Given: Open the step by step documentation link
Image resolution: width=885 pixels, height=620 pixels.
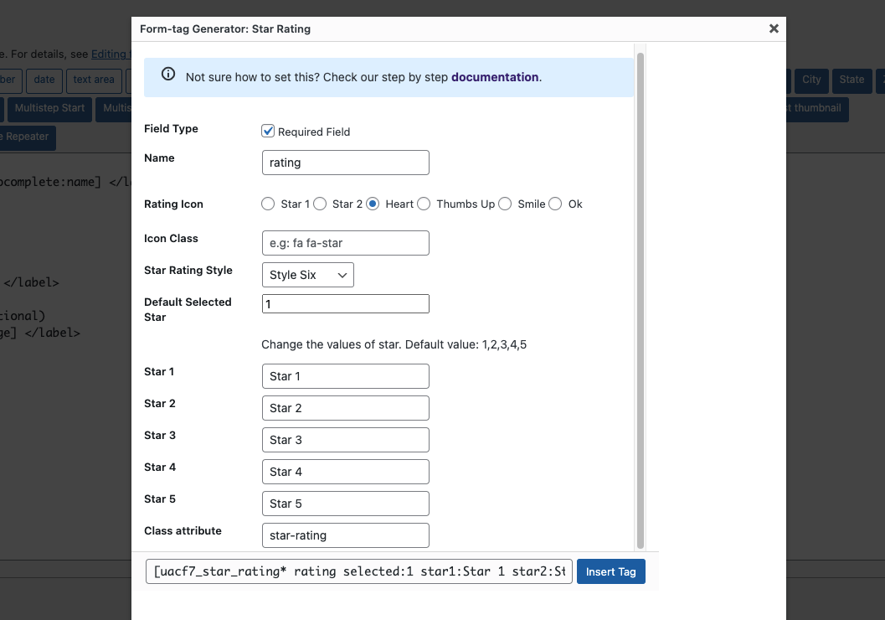Looking at the screenshot, I should (495, 76).
